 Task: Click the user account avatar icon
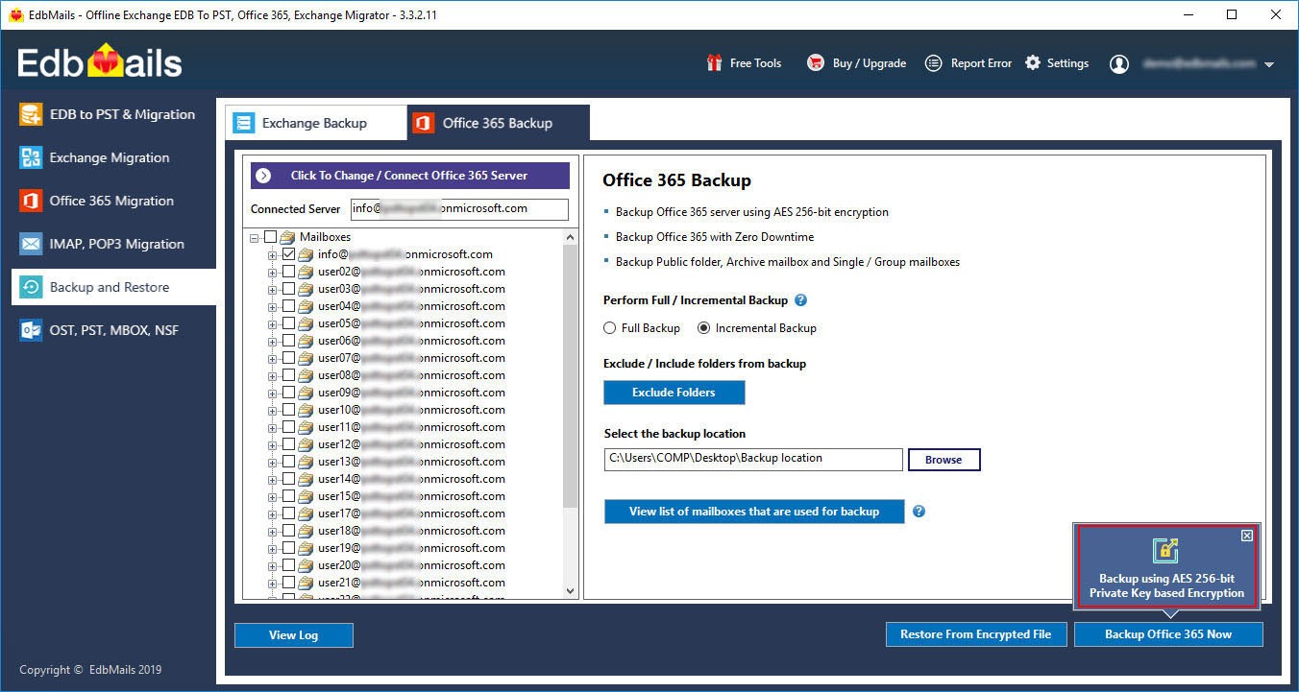point(1119,64)
